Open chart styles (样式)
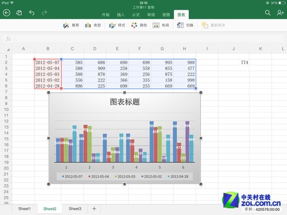 click(x=117, y=25)
